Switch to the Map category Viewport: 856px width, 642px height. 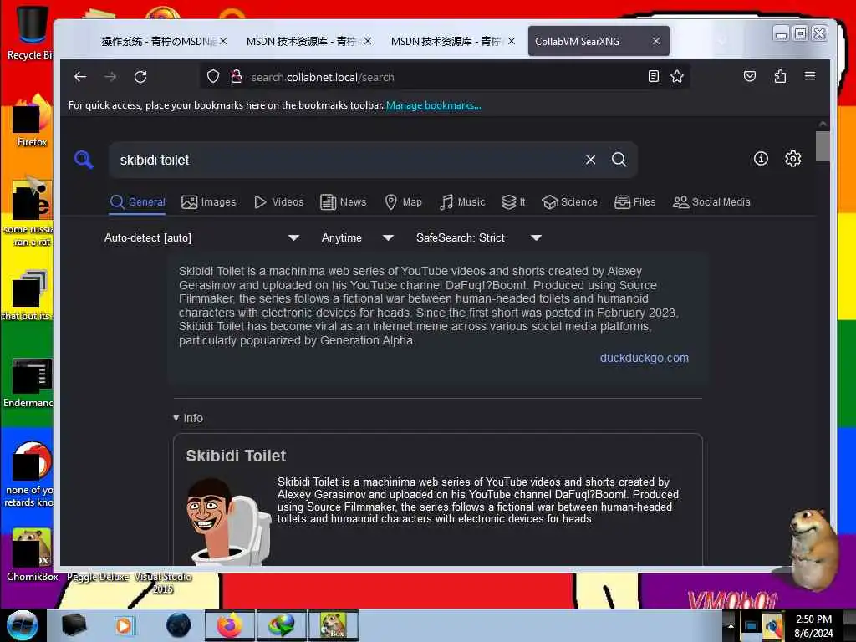click(404, 202)
